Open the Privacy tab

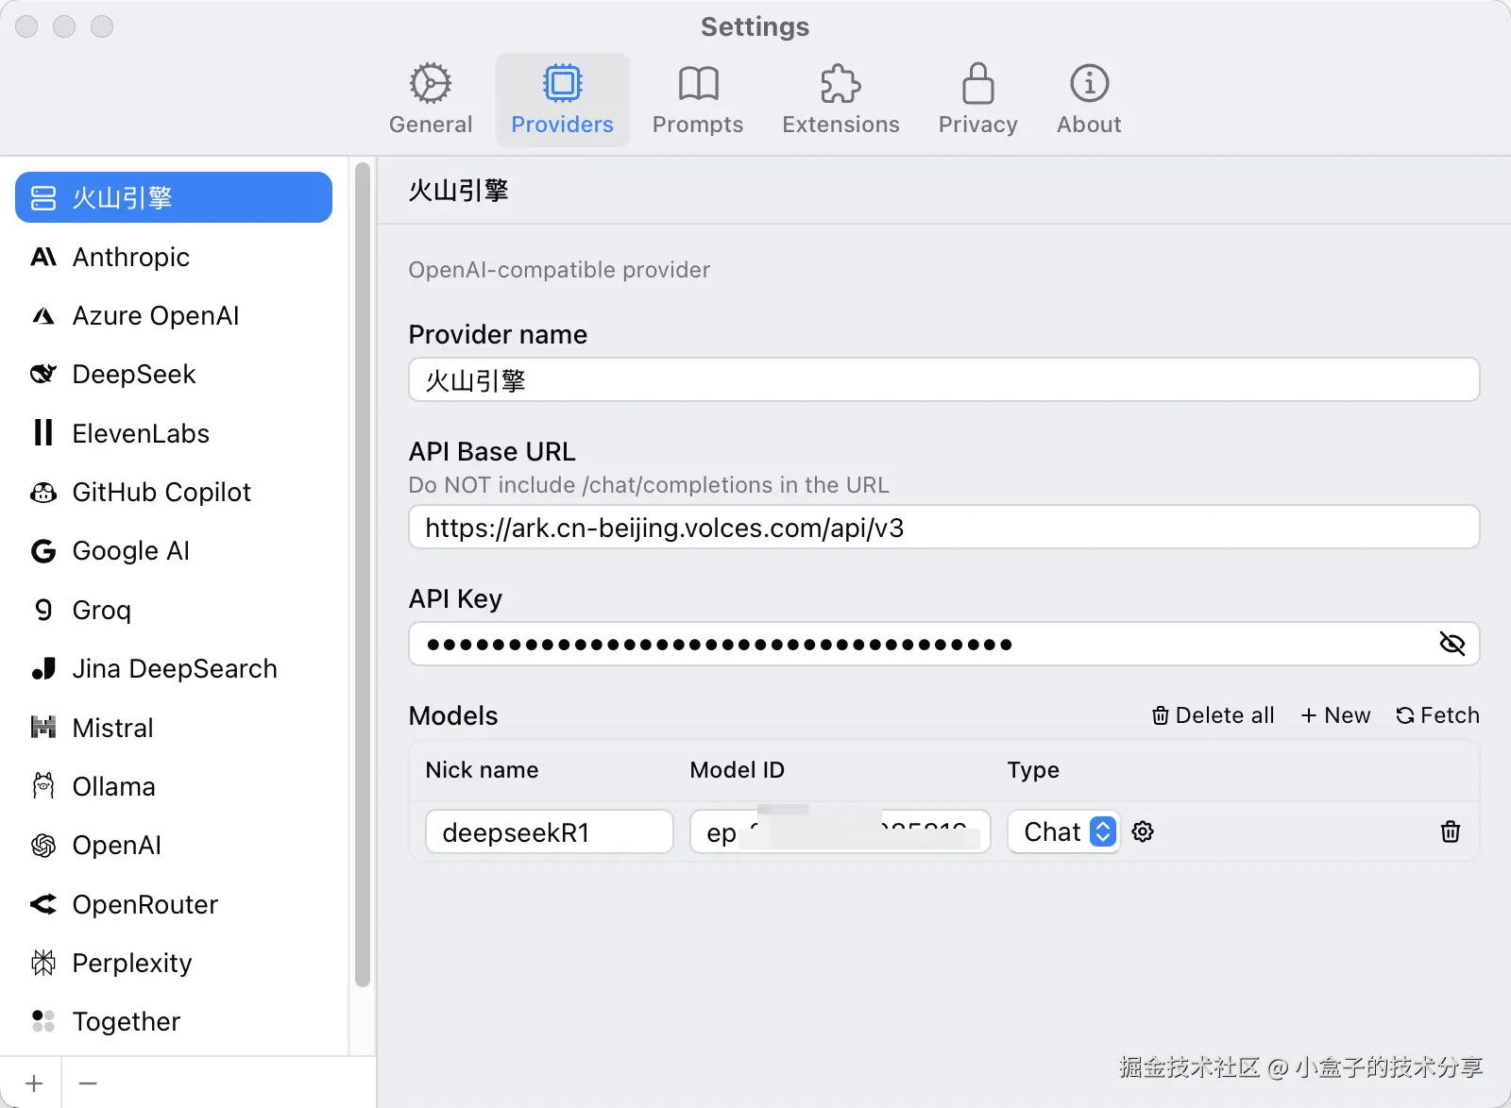977,100
